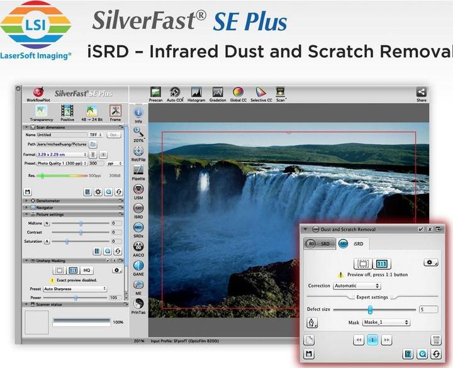Click the Opt. button next to TIFF
453x368 pixels.
(x=114, y=135)
